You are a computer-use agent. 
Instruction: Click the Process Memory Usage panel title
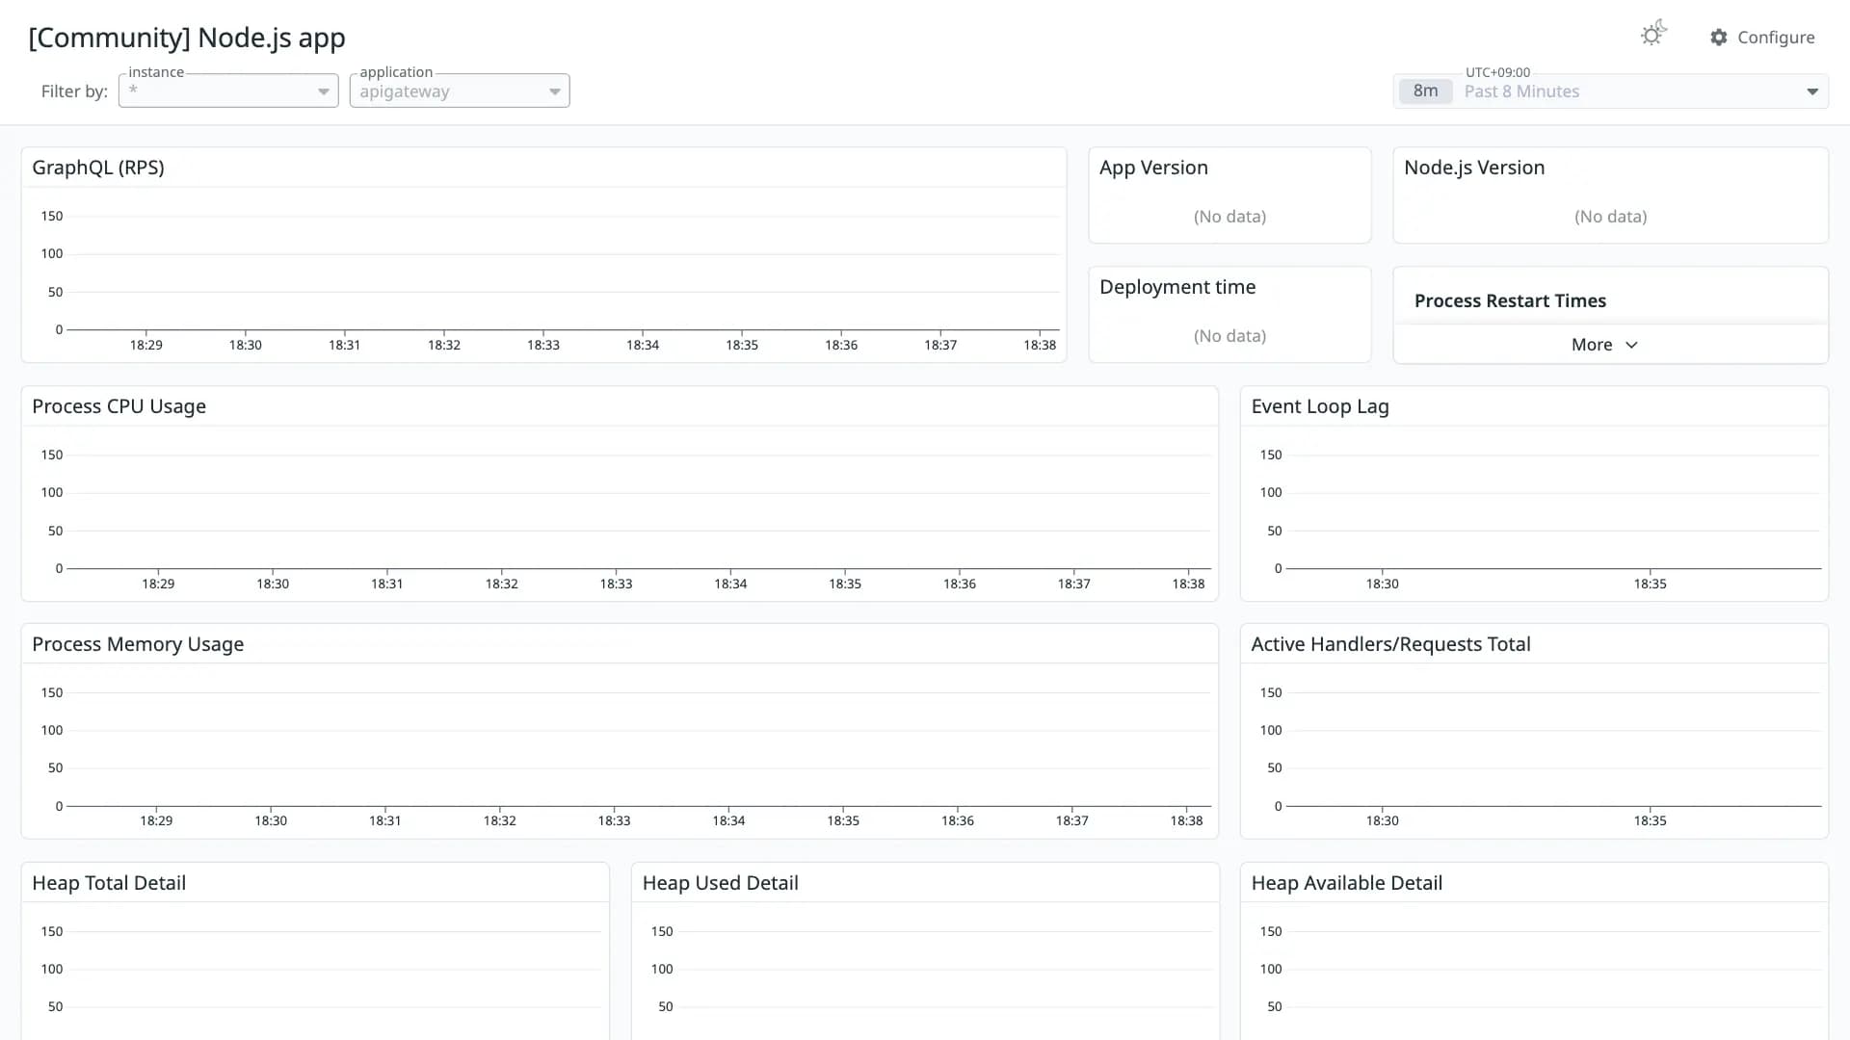(x=138, y=644)
